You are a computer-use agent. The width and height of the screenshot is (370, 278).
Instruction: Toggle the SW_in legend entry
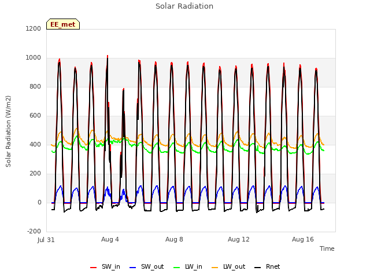click(x=105, y=266)
